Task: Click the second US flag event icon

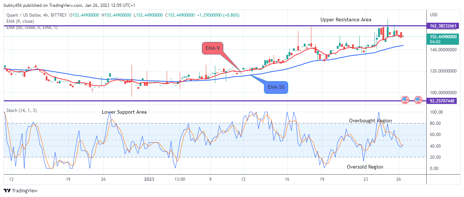Action: pos(418,99)
